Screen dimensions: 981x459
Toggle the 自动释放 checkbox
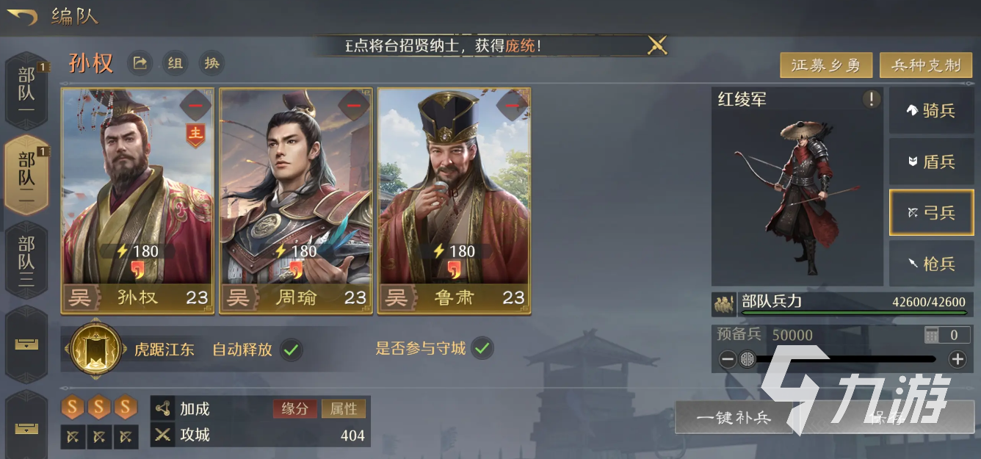pyautogui.click(x=292, y=350)
